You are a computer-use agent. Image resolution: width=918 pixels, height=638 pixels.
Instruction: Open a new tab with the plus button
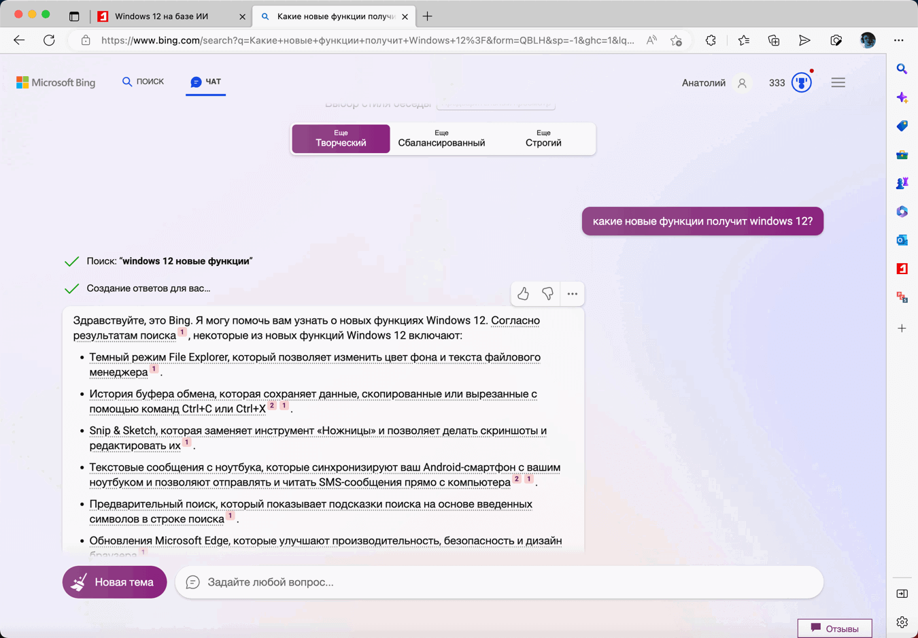pos(427,16)
